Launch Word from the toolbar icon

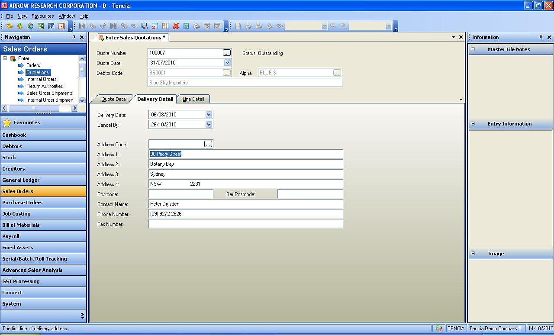coord(51,26)
